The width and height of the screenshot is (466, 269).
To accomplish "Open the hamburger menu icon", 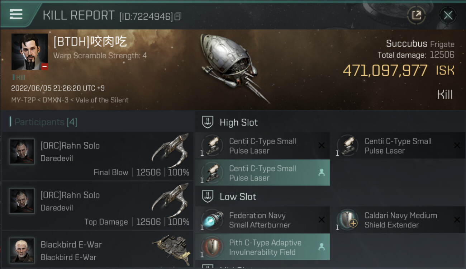I will pos(16,14).
